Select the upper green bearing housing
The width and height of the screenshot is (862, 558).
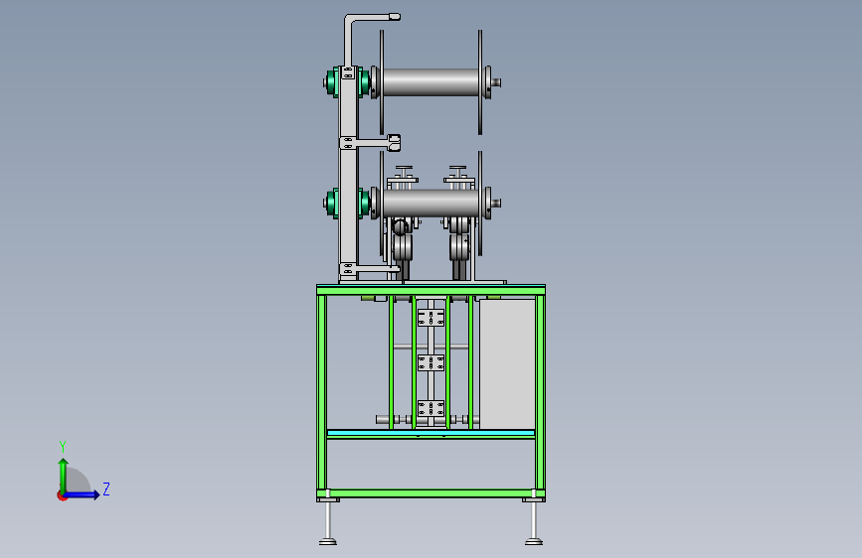coord(332,82)
